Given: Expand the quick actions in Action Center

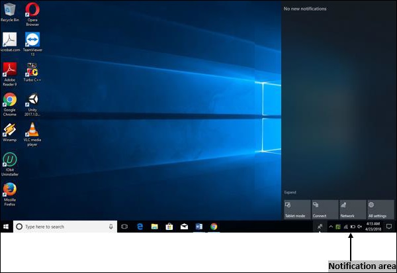Looking at the screenshot, I should coord(290,191).
